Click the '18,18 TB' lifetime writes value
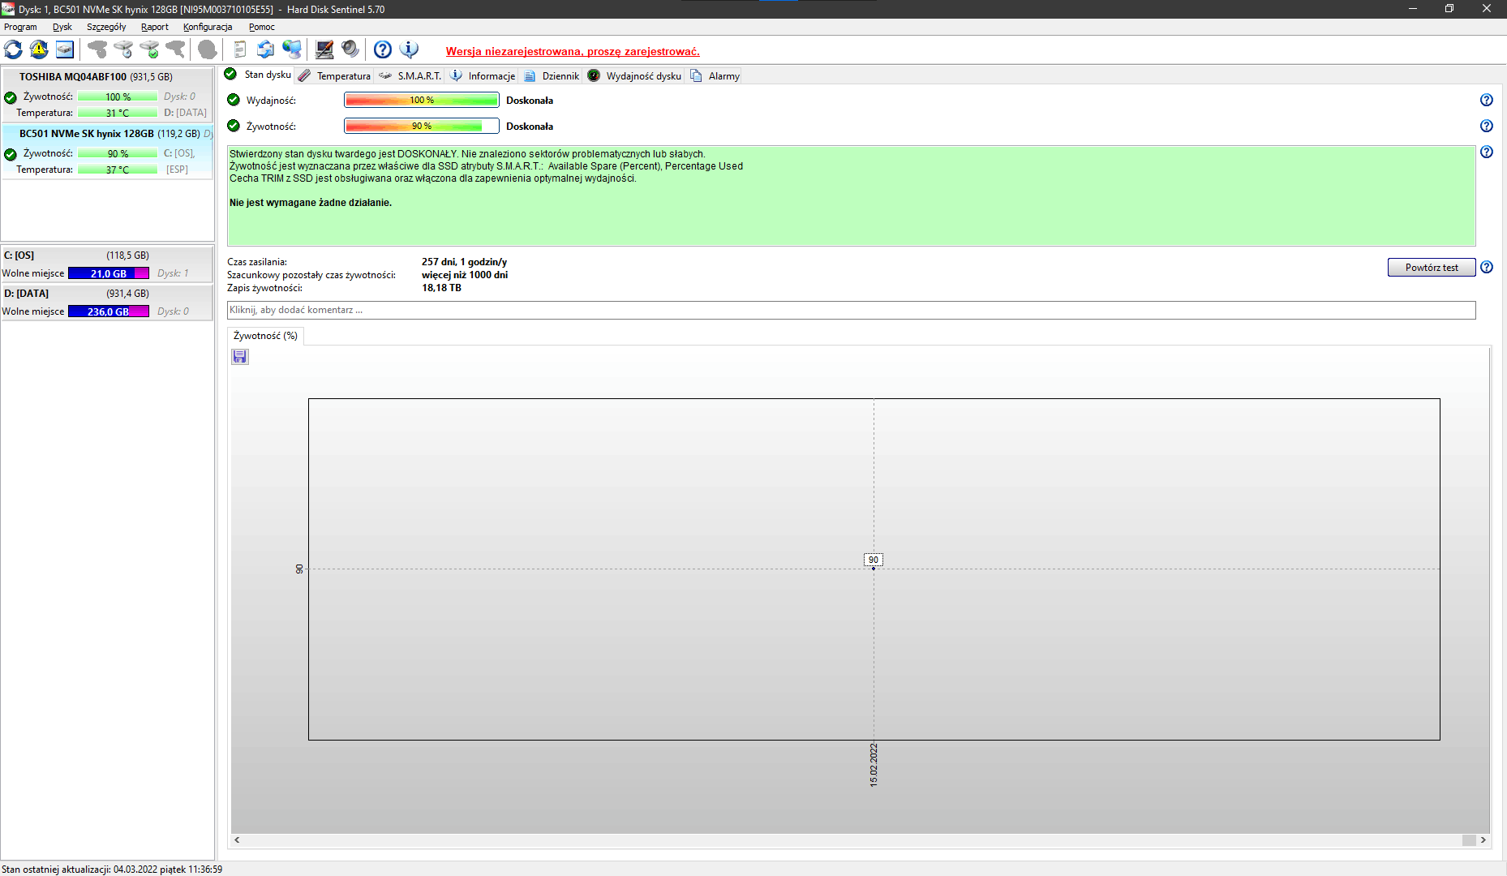The width and height of the screenshot is (1507, 876). 441,288
